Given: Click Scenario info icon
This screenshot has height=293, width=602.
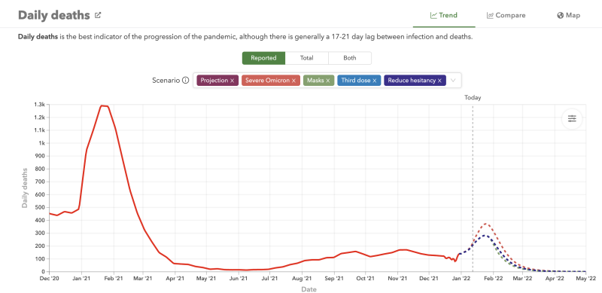Looking at the screenshot, I should (x=185, y=81).
